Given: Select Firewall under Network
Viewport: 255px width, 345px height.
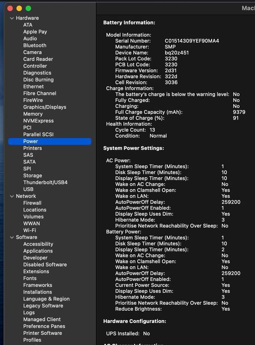Looking at the screenshot, I should (32, 203).
